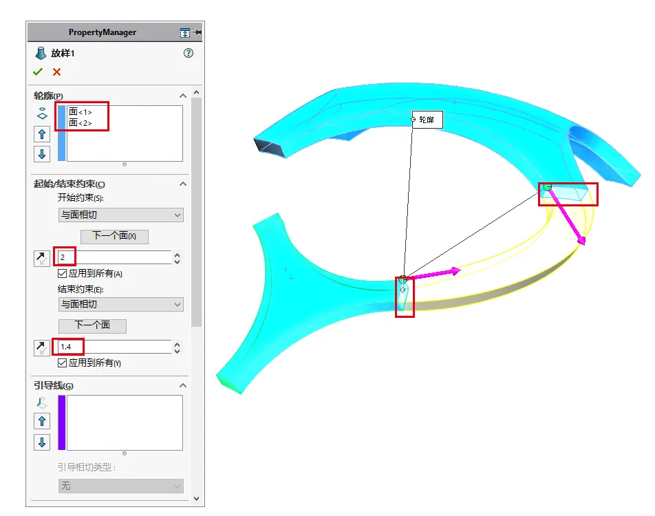Viewport: 655px width, 516px height.
Task: Click the 放样1 feature name text
Action: click(63, 54)
